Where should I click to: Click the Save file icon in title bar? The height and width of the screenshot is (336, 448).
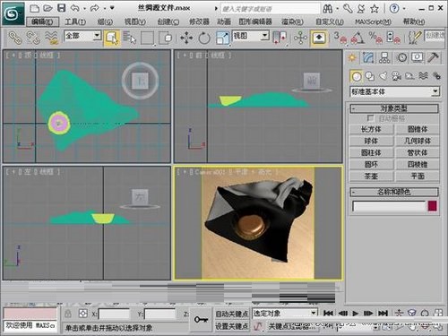62,8
